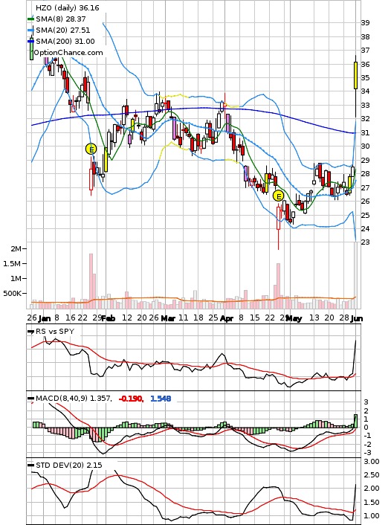Click the MACD(8,40,9) legend marker

(30, 399)
